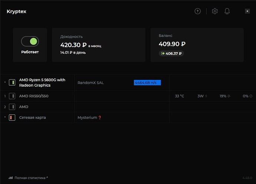The image size is (256, 184).
Task: Click the 409.90 ₽ balance value
Action: point(172,44)
